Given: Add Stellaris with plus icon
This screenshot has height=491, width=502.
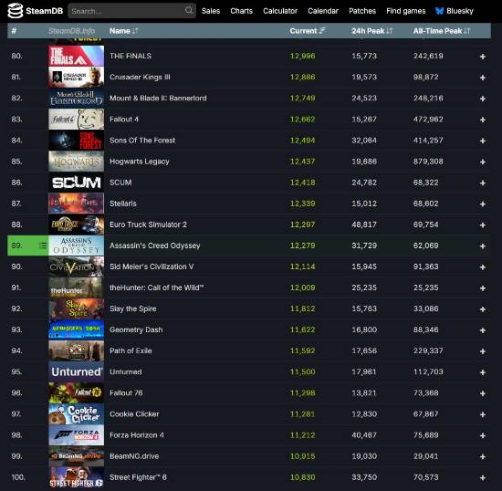Looking at the screenshot, I should [483, 204].
